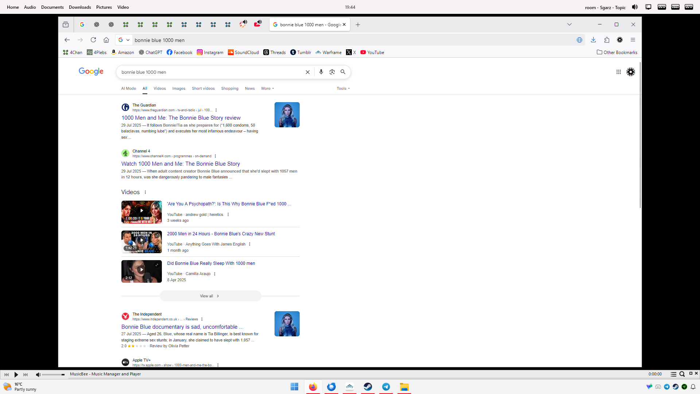Reload the current page
The width and height of the screenshot is (700, 394).
tap(93, 40)
